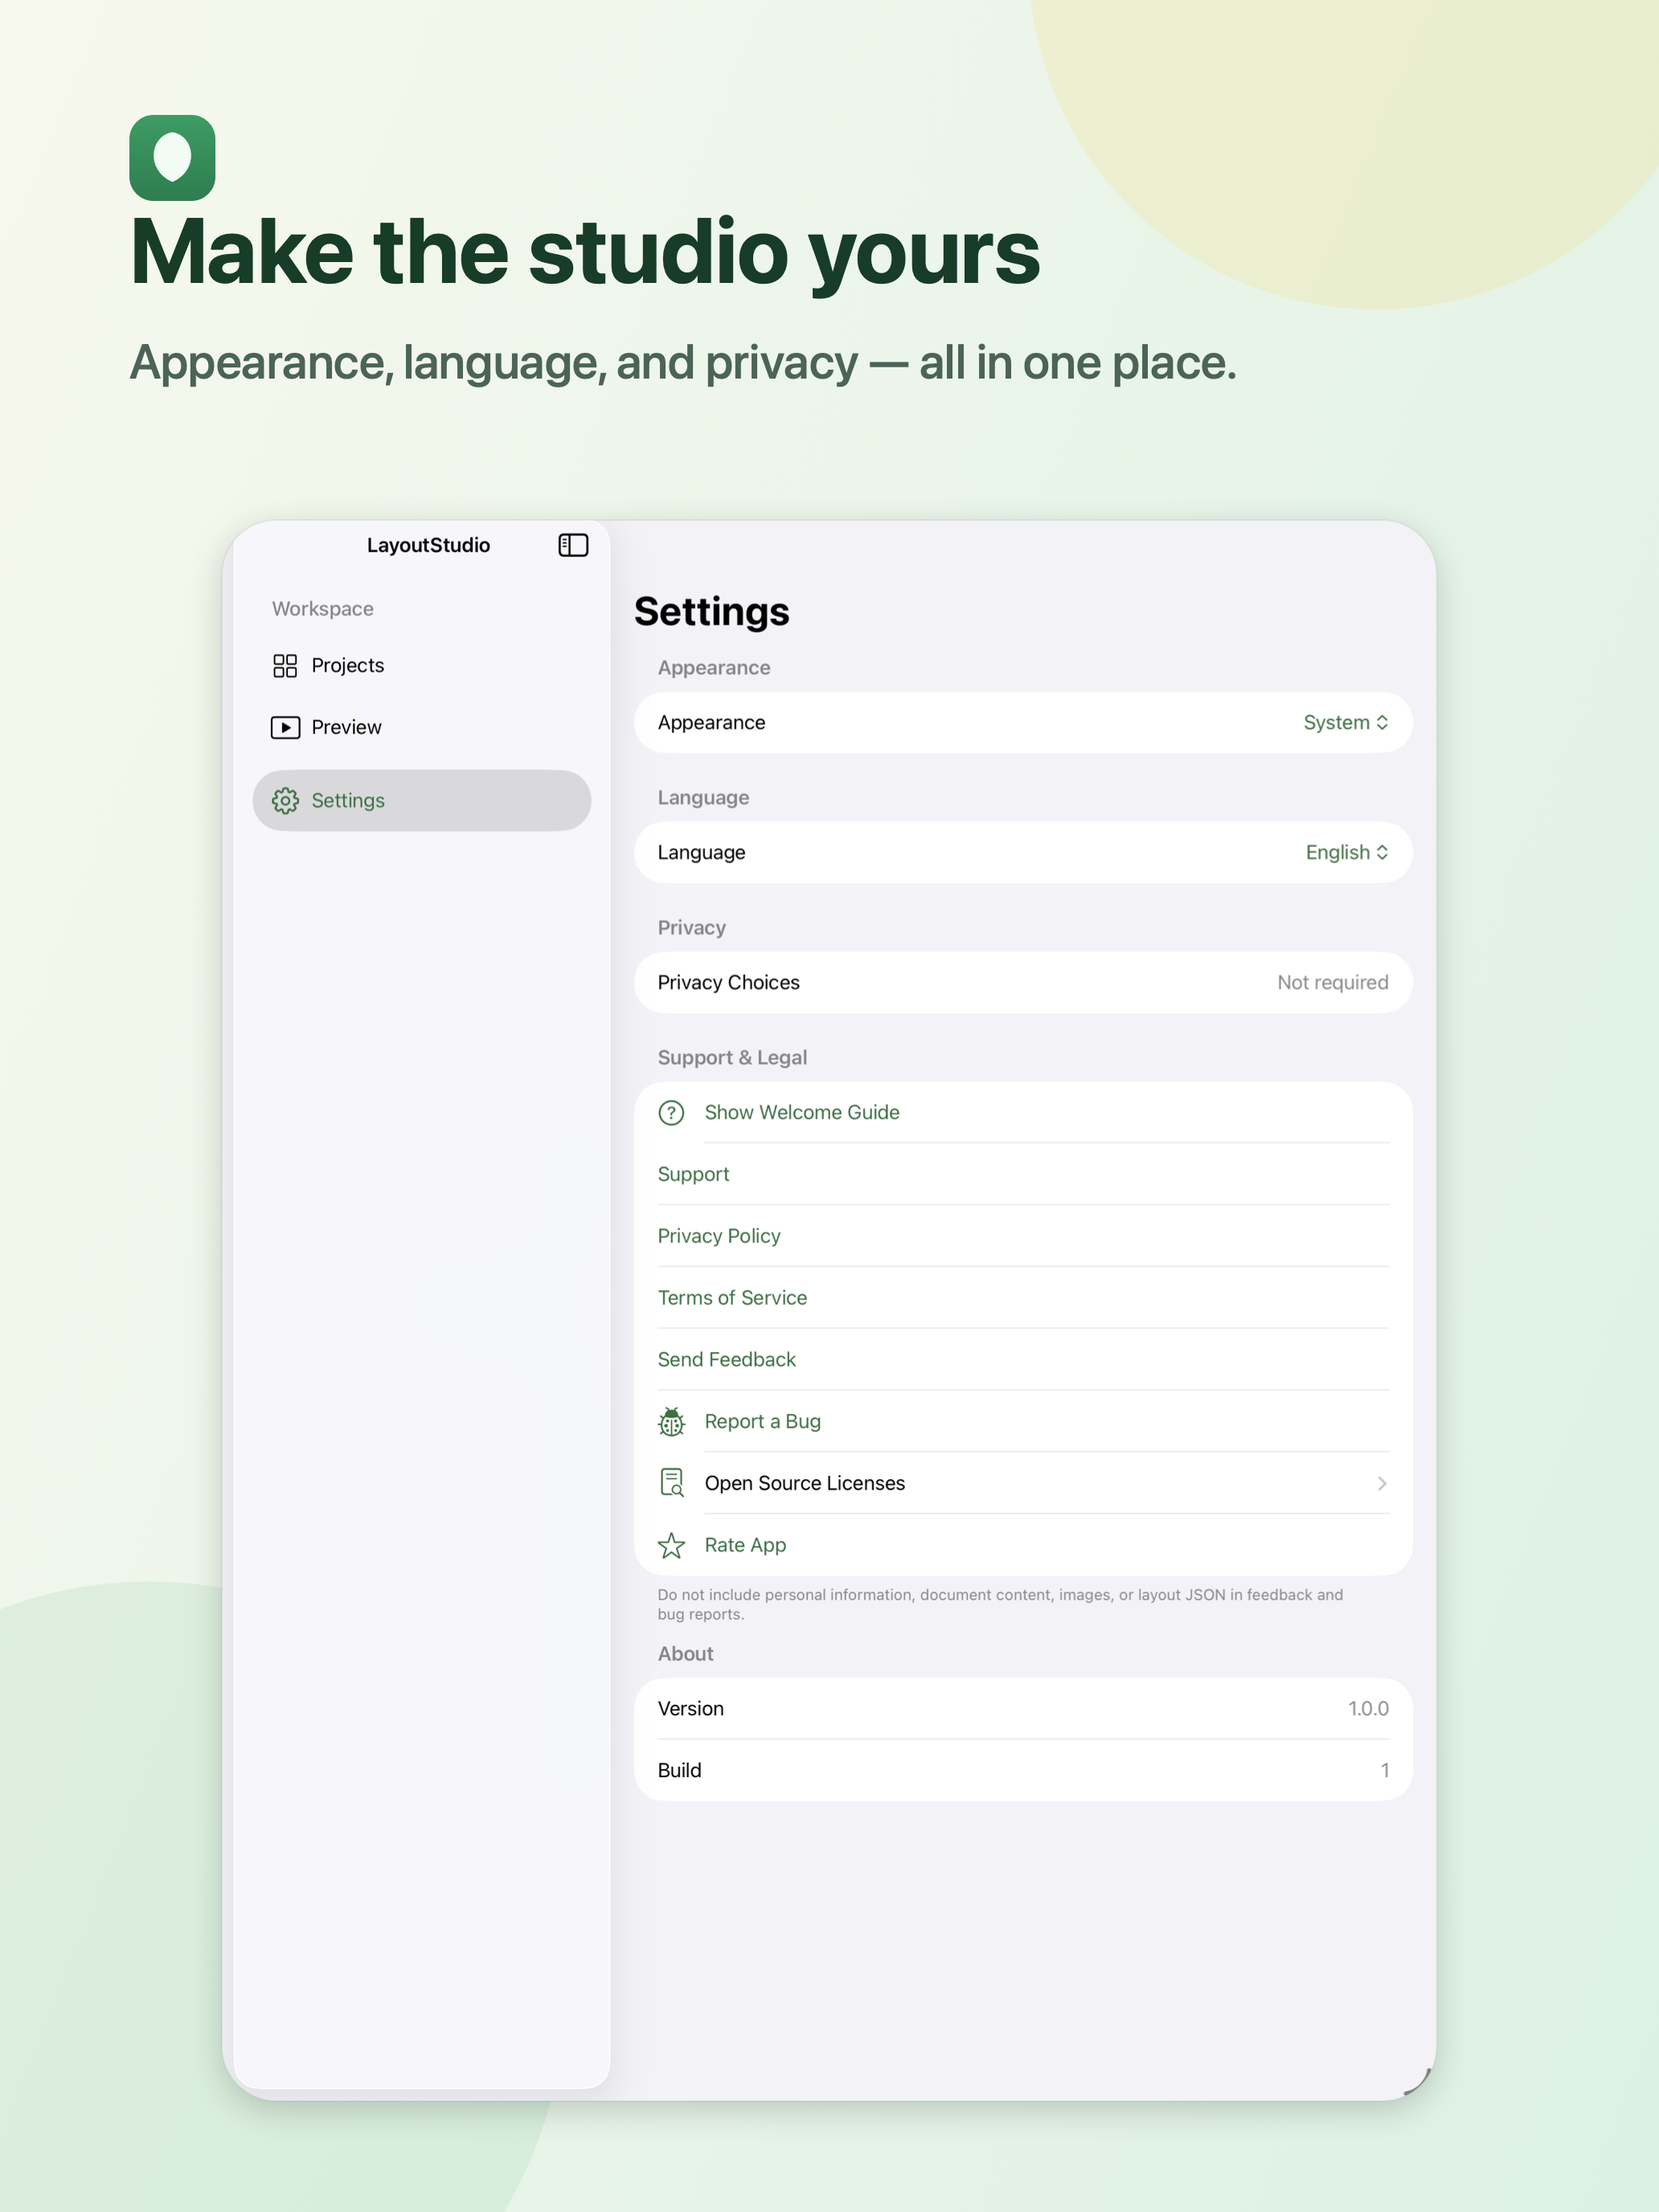Expand Open Source Licenses via chevron

1382,1484
